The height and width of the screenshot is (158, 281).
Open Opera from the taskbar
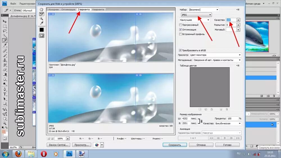(44, 154)
